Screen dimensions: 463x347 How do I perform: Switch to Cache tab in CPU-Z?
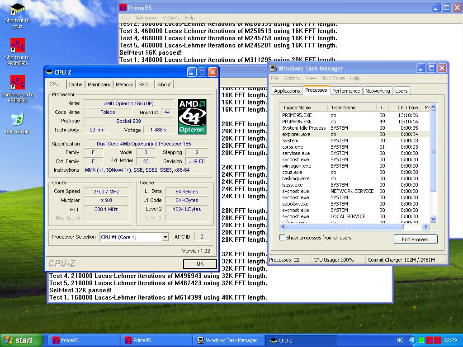point(76,84)
